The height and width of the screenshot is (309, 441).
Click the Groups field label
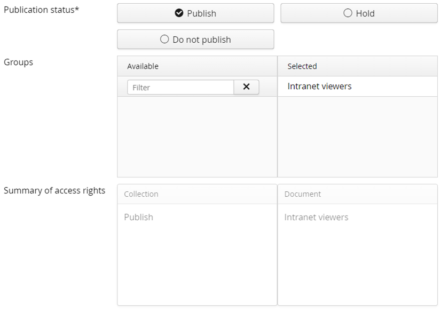[18, 62]
